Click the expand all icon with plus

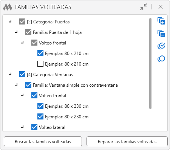pyautogui.click(x=161, y=21)
